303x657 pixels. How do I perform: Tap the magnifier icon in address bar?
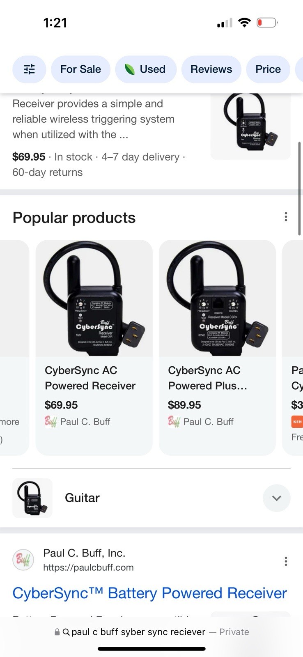(66, 632)
